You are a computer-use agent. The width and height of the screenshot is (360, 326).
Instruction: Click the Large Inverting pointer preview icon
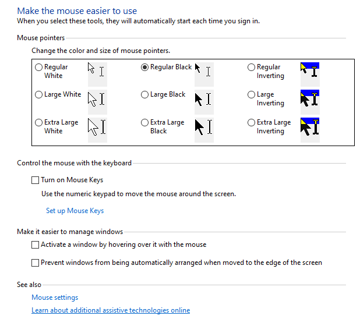(x=310, y=98)
